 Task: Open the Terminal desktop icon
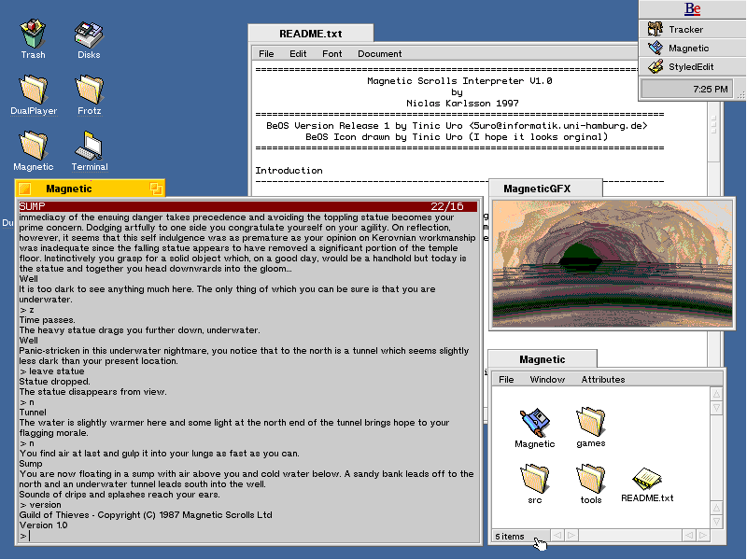tap(89, 146)
